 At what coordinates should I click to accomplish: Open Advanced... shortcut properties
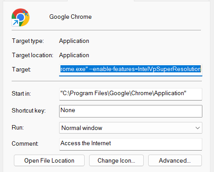click(175, 160)
